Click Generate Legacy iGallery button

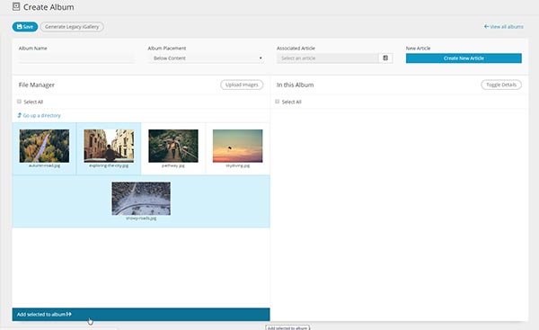point(72,26)
